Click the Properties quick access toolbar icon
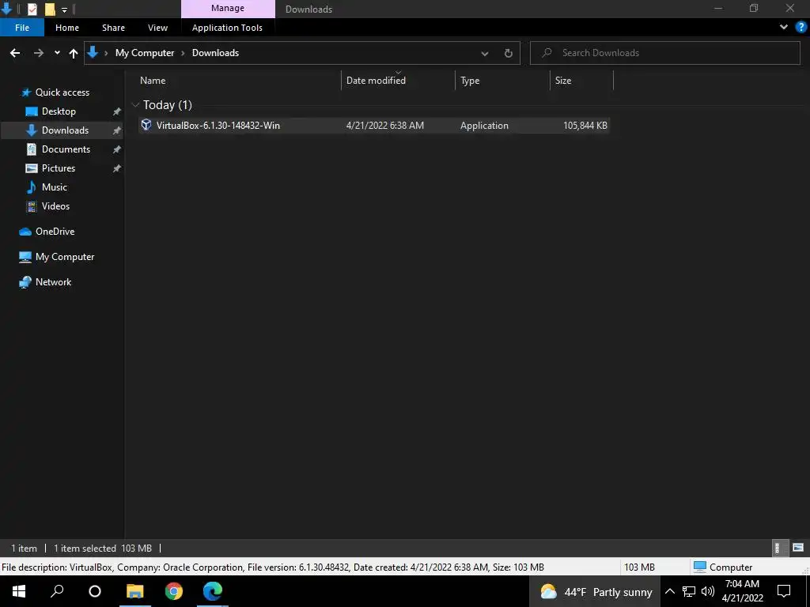Screen dimensions: 810x607 click(x=32, y=9)
